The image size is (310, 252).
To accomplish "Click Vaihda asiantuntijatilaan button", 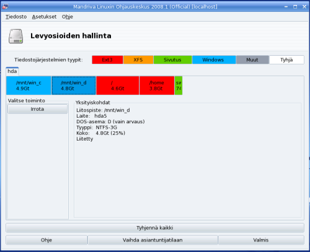I will coord(153,240).
